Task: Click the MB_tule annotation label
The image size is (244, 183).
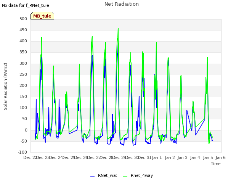Action: [x=42, y=16]
